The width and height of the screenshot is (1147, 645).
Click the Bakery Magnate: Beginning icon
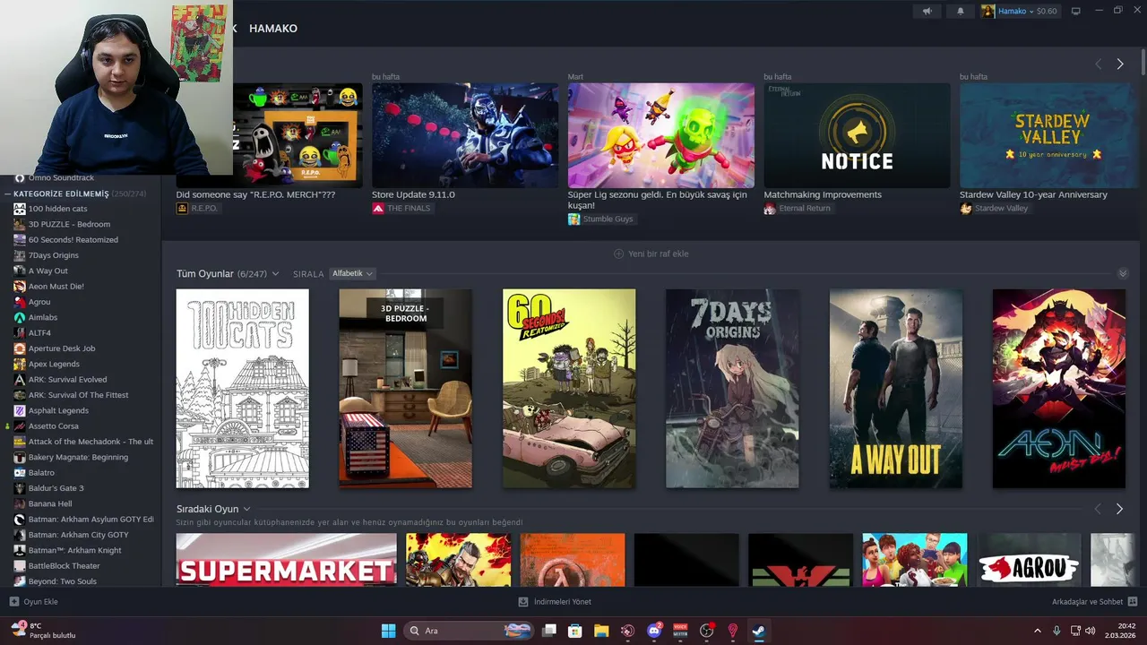tap(20, 457)
